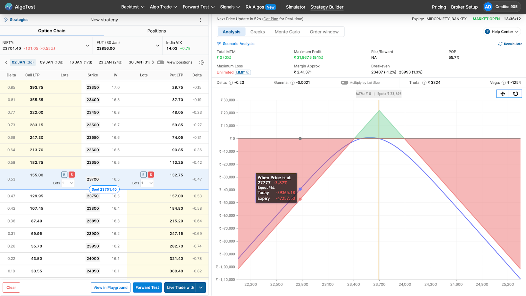Click Sell call S button at 23700
526x296 pixels.
coord(72,175)
